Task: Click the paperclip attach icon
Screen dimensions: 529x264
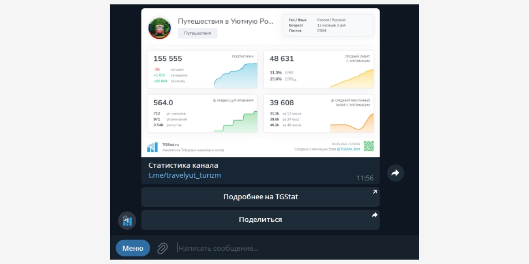Action: pos(163,248)
